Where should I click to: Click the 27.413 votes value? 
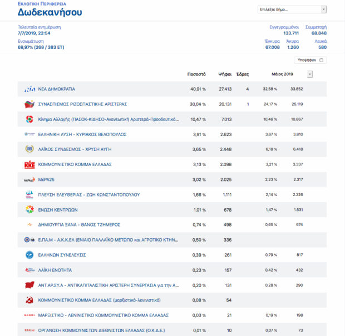click(x=225, y=89)
